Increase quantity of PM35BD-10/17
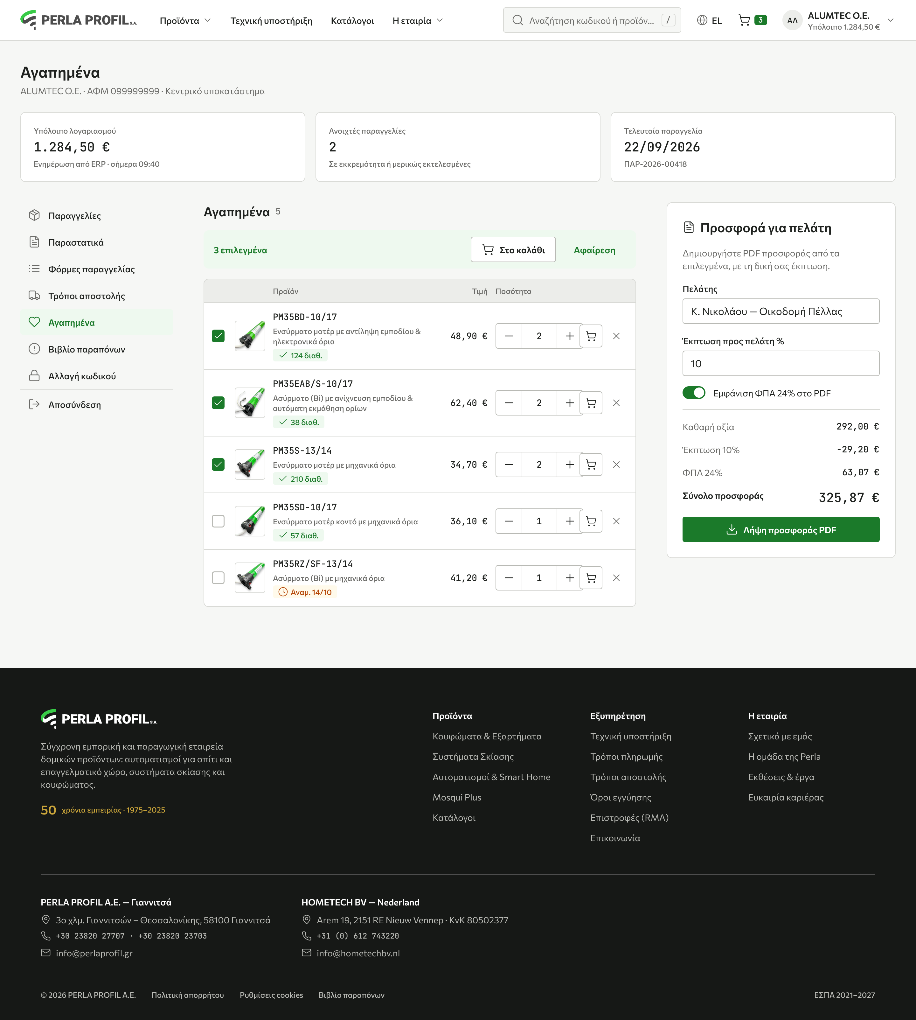Viewport: 916px width, 1020px height. pyautogui.click(x=570, y=336)
